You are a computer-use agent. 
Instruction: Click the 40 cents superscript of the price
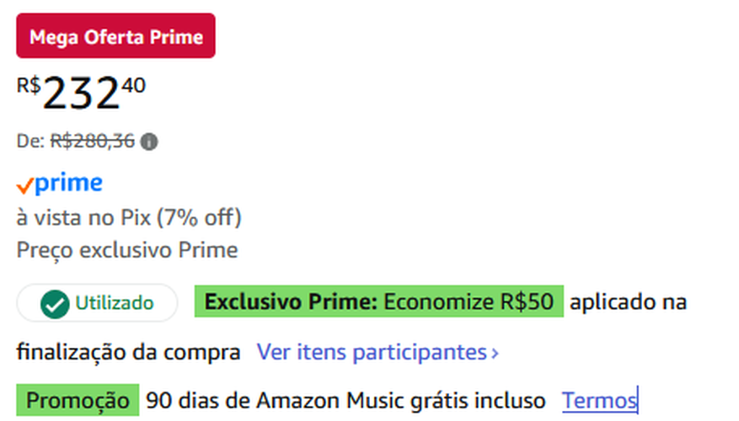click(133, 85)
